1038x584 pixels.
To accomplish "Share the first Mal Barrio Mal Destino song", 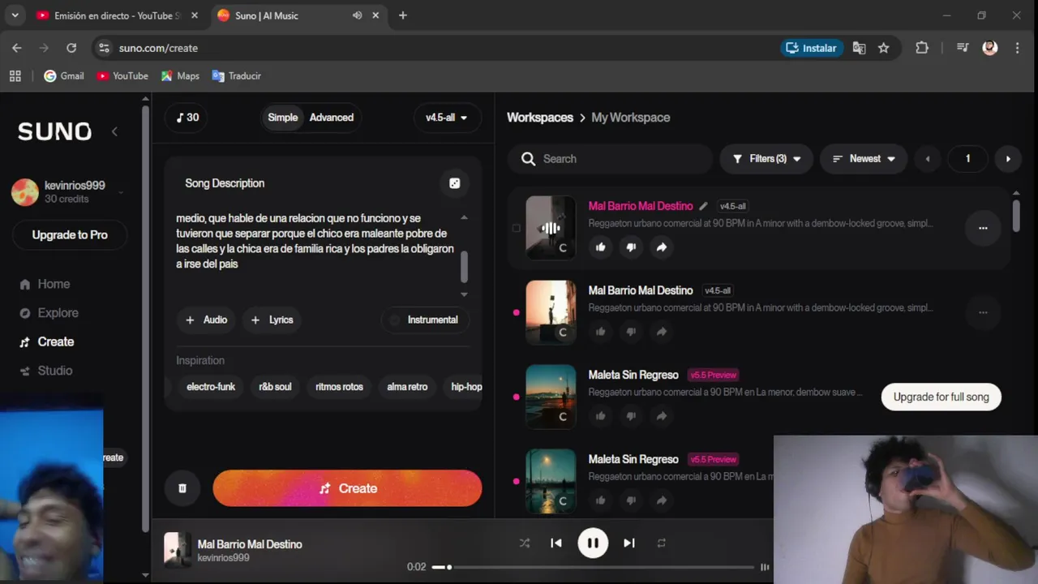I will 662,247.
